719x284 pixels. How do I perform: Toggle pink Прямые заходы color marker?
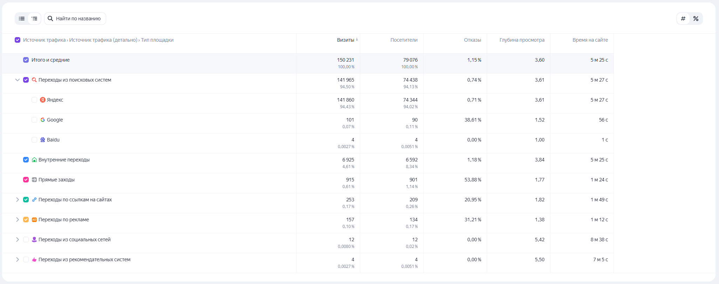[x=26, y=180]
